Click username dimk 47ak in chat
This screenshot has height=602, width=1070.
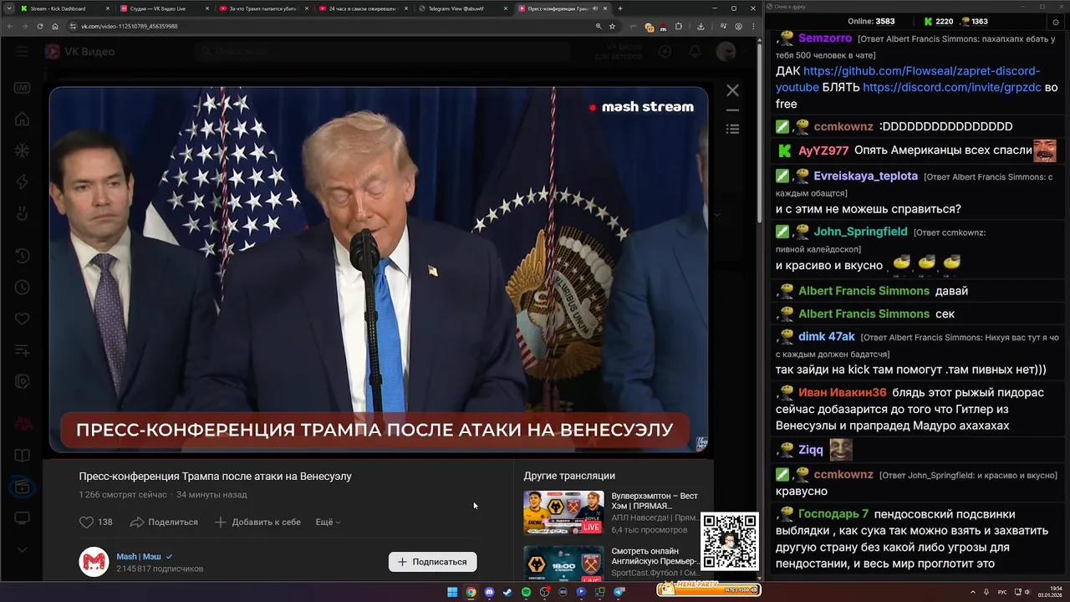click(x=827, y=336)
